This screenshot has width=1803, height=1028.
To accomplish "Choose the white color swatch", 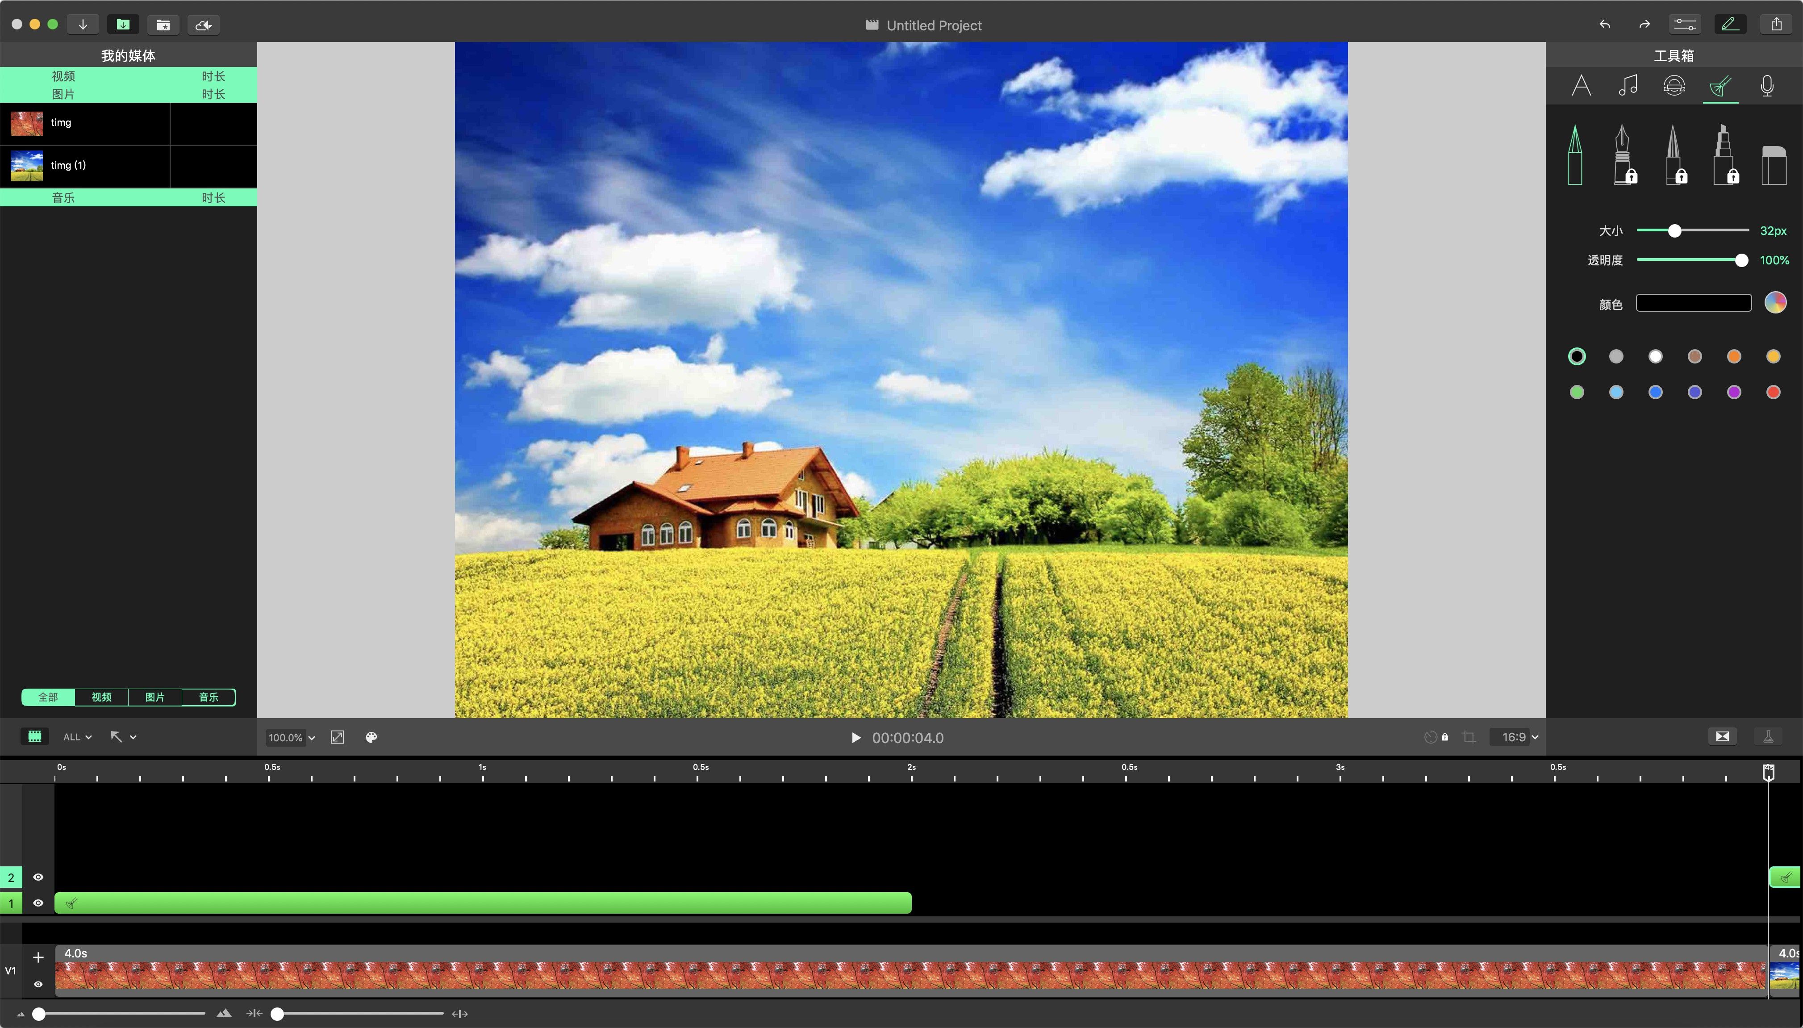I will (x=1656, y=356).
